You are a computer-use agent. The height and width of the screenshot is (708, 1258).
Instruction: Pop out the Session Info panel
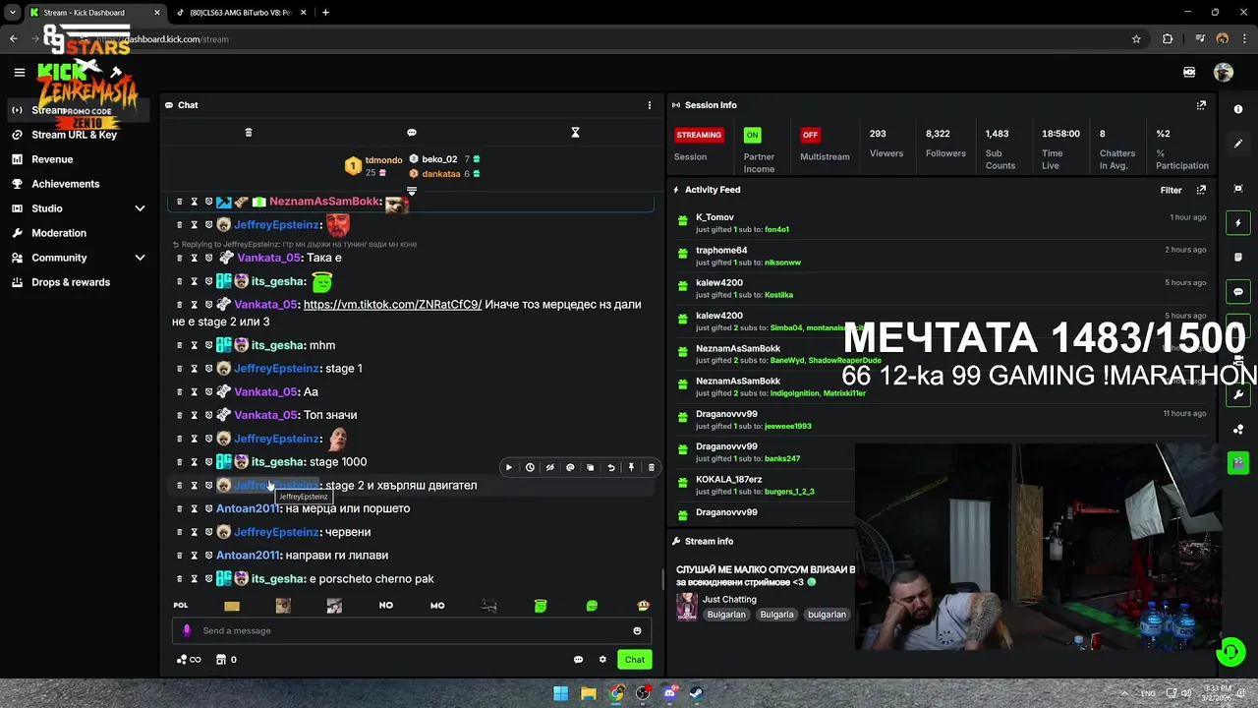click(1201, 105)
